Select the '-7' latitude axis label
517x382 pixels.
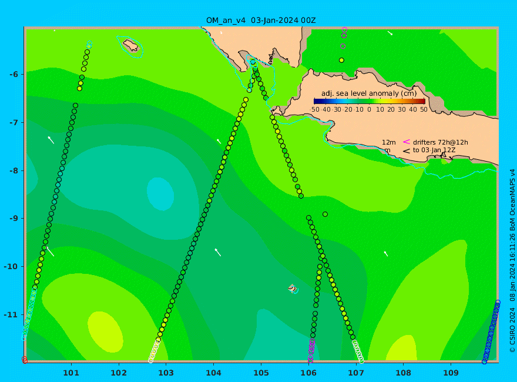tap(14, 122)
